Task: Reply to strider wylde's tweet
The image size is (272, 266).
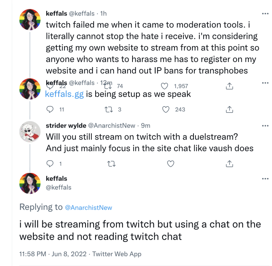Action: pyautogui.click(x=50, y=164)
